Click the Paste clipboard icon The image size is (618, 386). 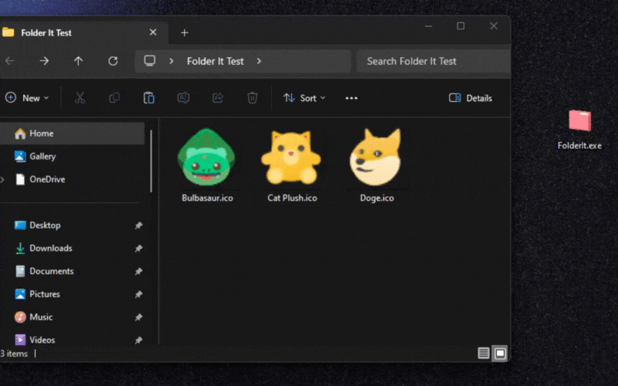pyautogui.click(x=148, y=98)
